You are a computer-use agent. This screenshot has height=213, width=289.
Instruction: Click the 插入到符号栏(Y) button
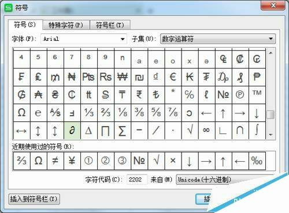34,199
